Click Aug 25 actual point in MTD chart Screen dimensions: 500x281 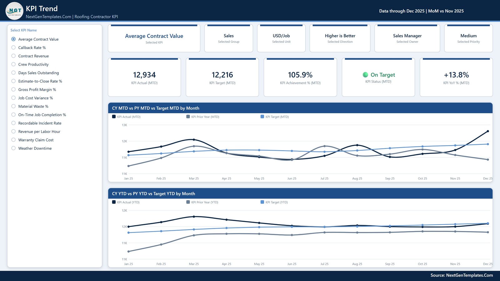pos(357,145)
